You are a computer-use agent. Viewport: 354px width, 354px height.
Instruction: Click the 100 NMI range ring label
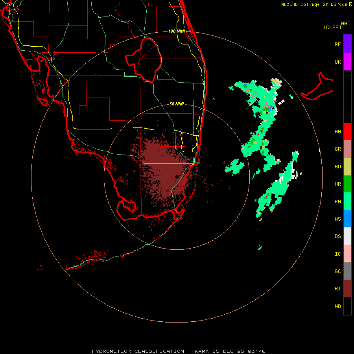pos(177,31)
